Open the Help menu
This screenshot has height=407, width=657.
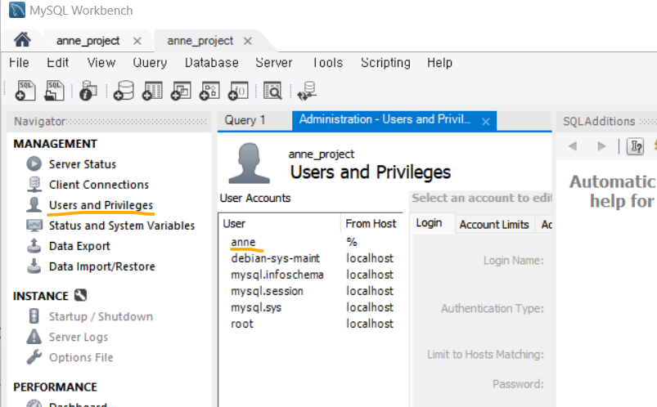[x=439, y=63]
